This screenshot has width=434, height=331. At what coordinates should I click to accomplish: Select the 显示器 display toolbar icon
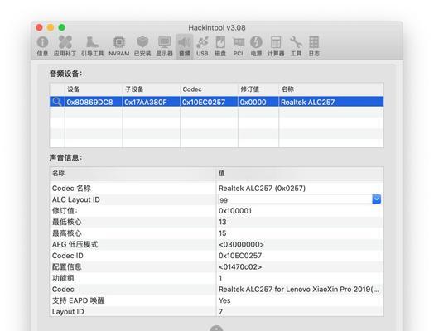pyautogui.click(x=165, y=46)
